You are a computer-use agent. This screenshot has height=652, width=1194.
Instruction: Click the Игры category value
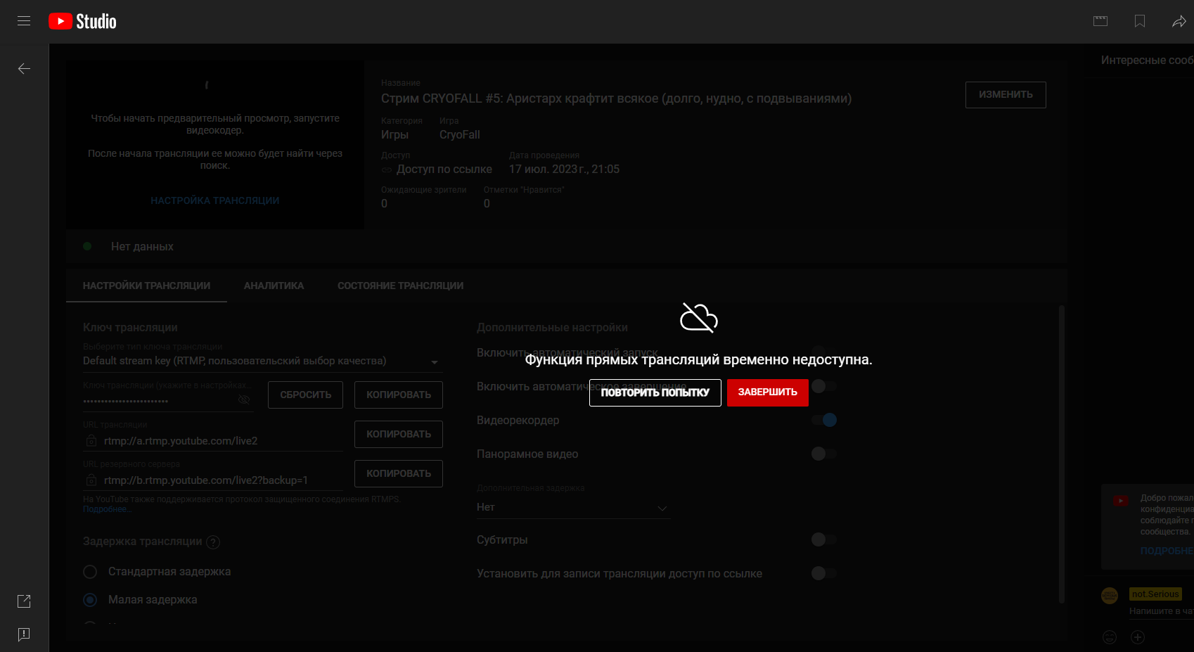coord(394,135)
